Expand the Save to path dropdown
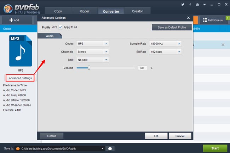Image resolution: width=230 pixels, height=153 pixels. (102, 148)
